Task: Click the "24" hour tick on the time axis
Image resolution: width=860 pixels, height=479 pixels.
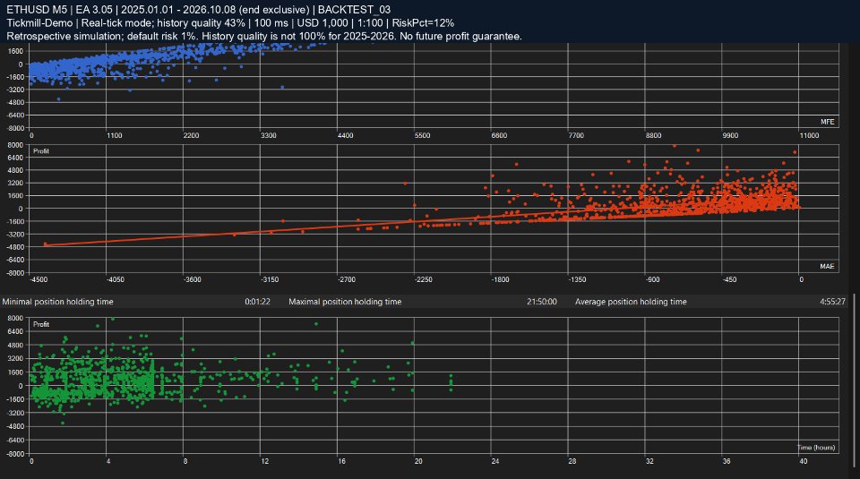Action: 495,461
